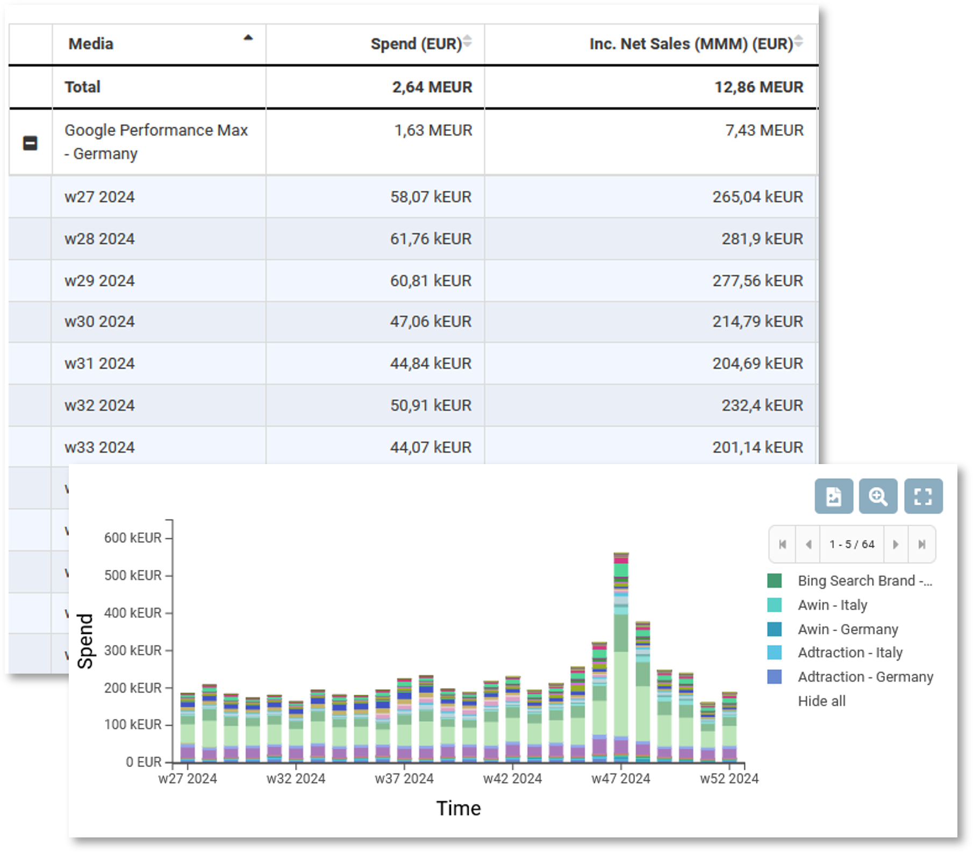Screen dimensions: 973x853
Task: Jump to last legend page
Action: pos(922,544)
